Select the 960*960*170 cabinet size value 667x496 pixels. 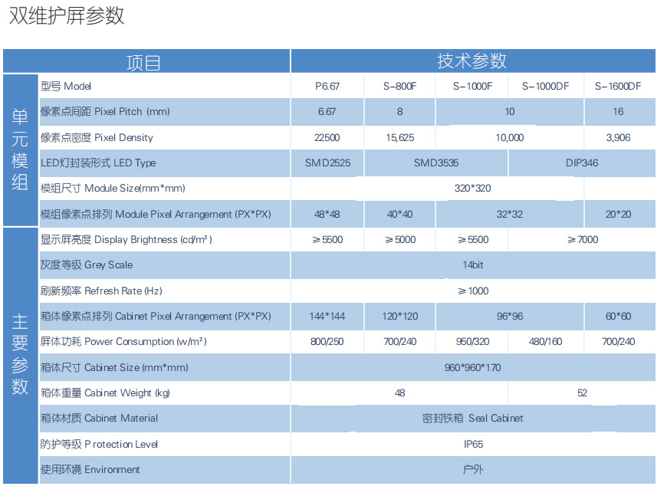(x=472, y=368)
